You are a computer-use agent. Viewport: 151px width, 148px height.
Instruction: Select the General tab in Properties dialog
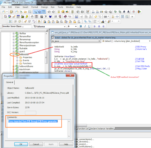pos(9,82)
